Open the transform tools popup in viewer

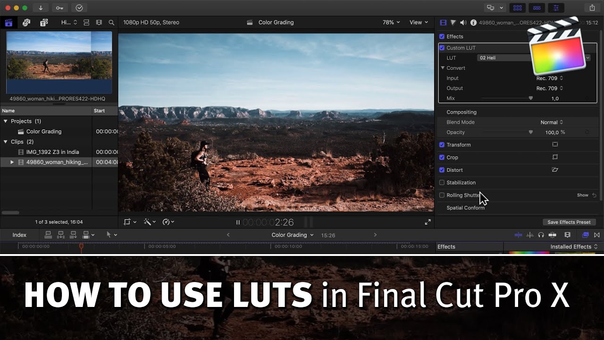[x=130, y=222]
